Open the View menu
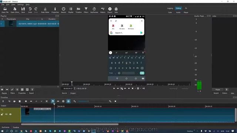 [13, 4]
